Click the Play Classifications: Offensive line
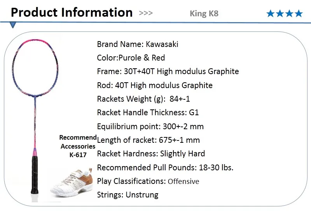 (148, 181)
